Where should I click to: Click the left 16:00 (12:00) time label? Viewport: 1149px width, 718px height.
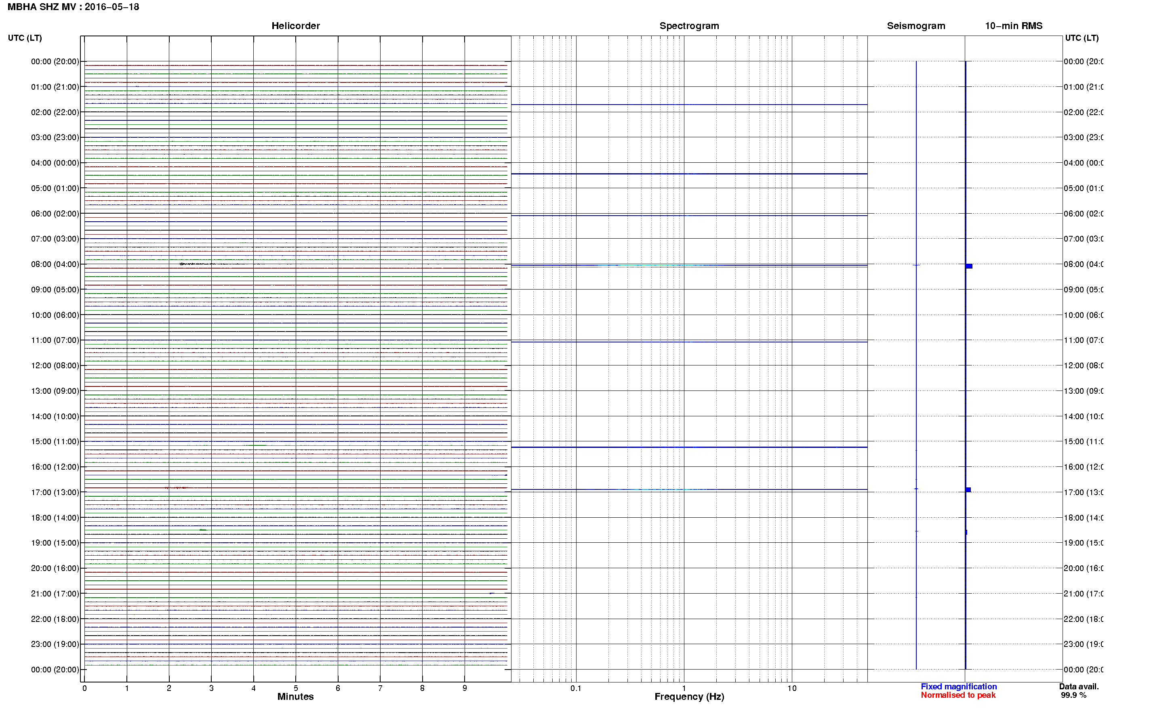55,467
